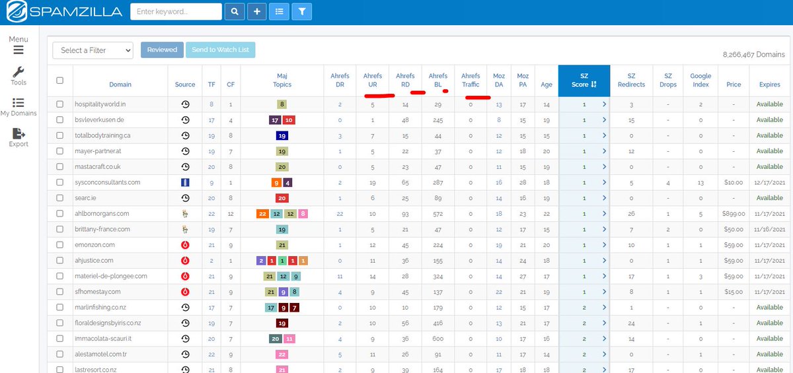
Task: Expand SZ Score chevron for ahjustice.com
Action: [x=604, y=261]
